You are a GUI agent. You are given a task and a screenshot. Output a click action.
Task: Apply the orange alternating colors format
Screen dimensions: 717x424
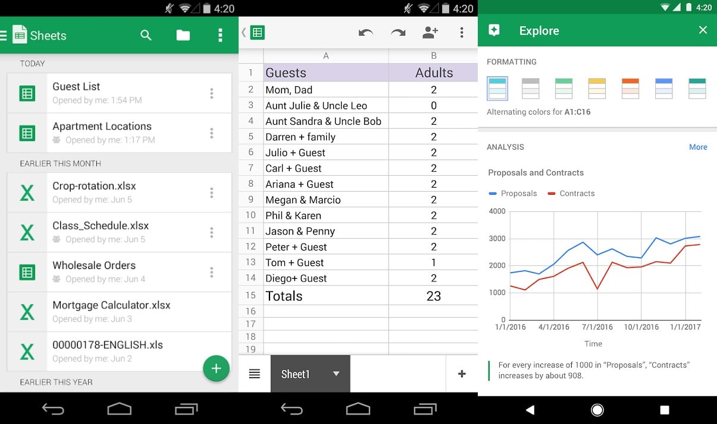click(x=630, y=88)
